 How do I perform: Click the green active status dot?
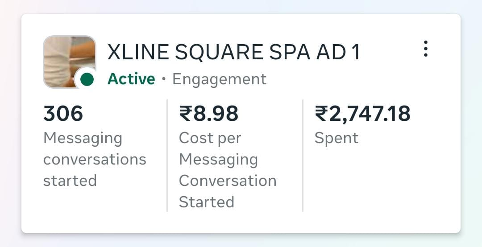click(87, 79)
